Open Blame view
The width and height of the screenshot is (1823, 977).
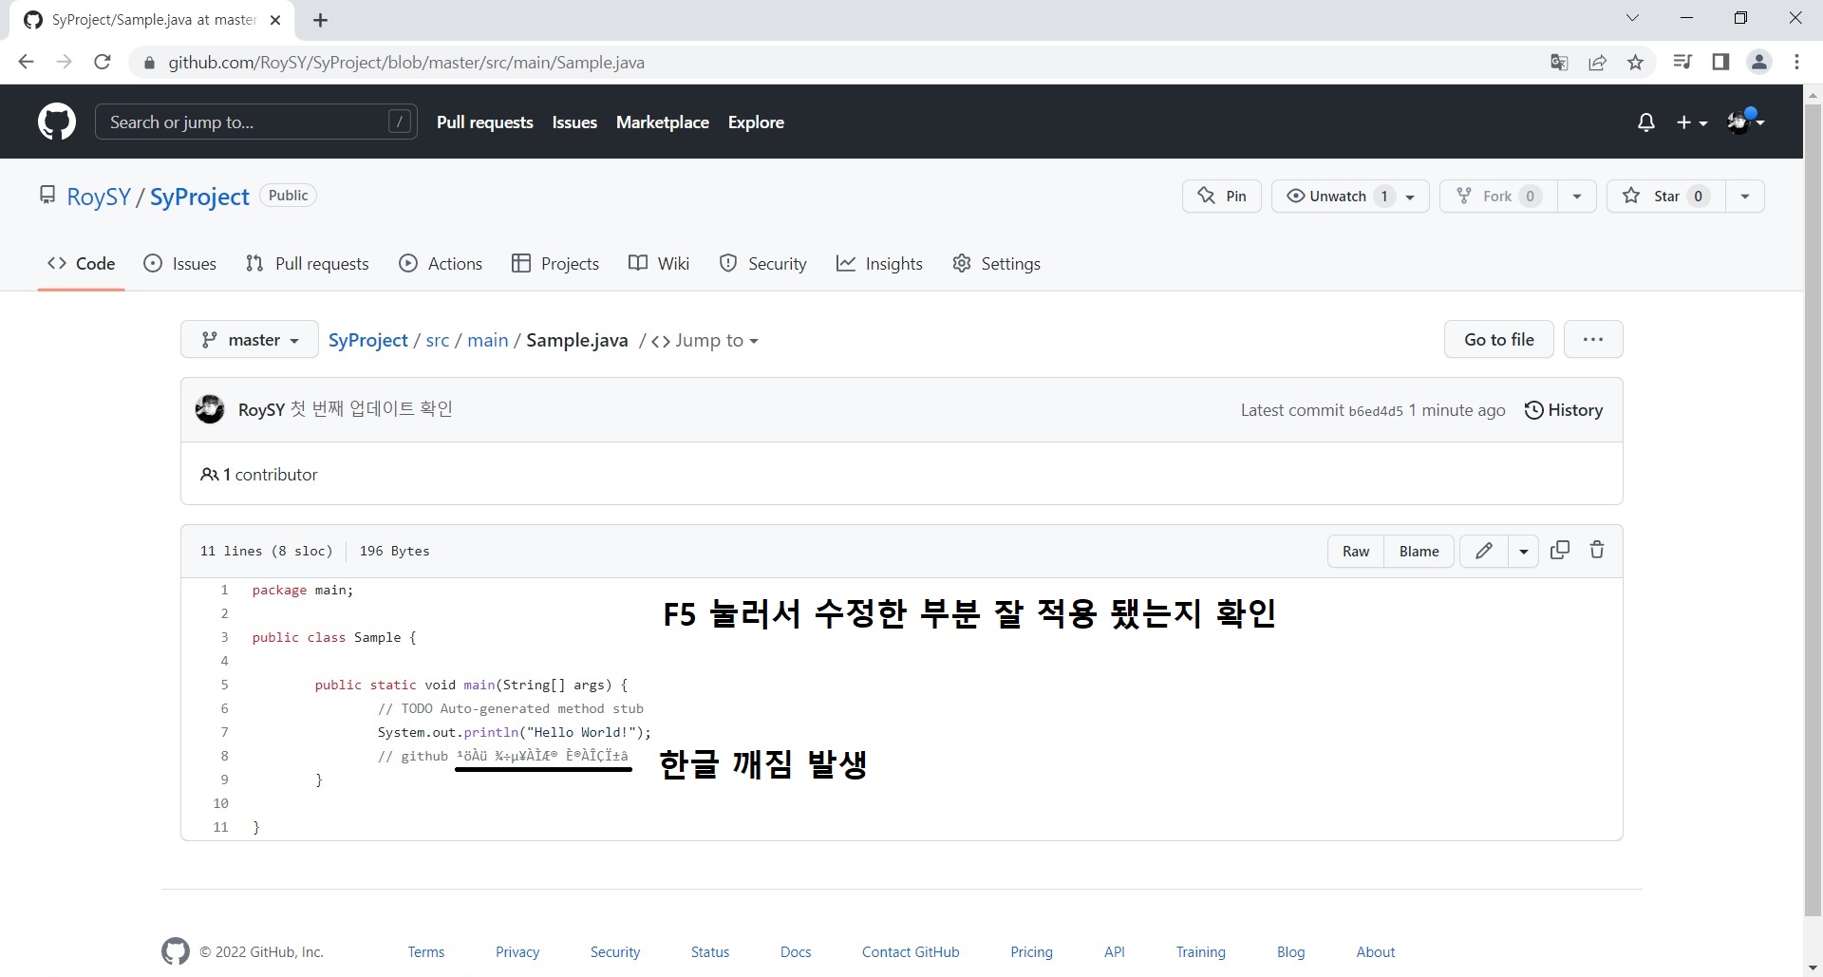pos(1419,551)
